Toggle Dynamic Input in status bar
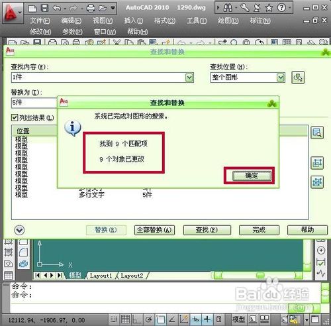Screen dimensions: 331x326 click(x=195, y=319)
